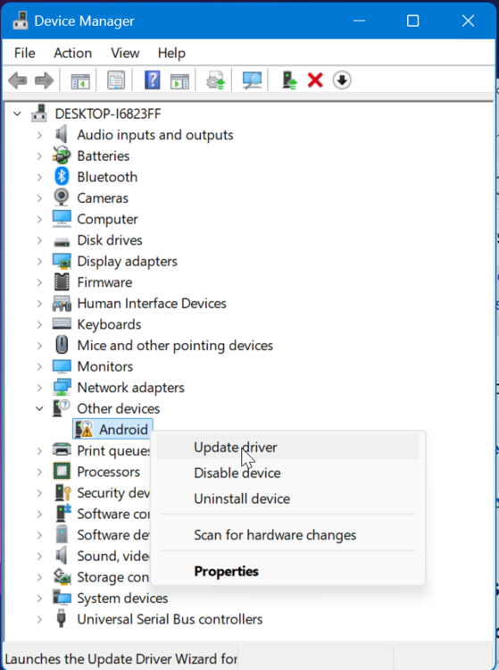The width and height of the screenshot is (499, 670).
Task: Click Scan for hardware changes monitor icon
Action: 252,80
